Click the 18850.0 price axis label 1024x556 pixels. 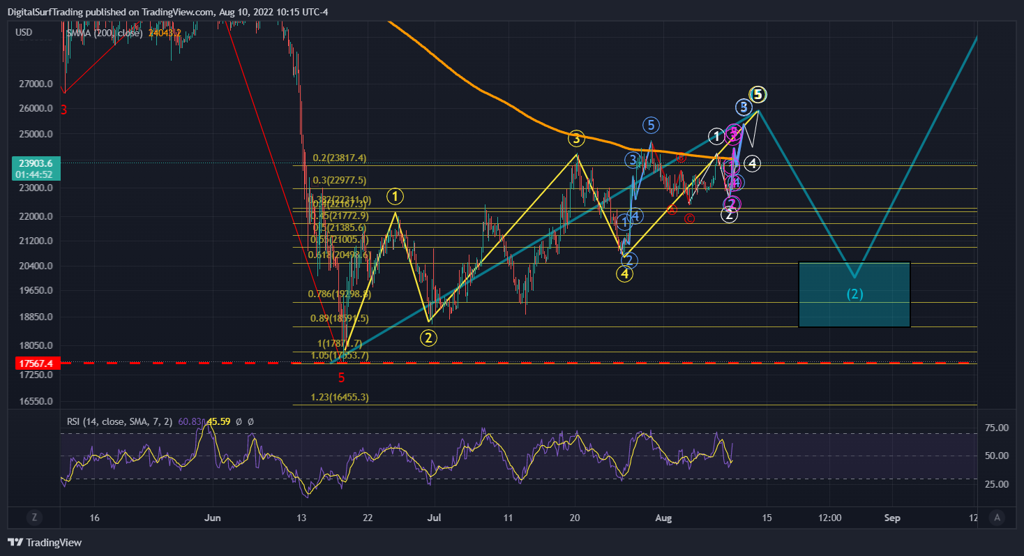(x=36, y=317)
